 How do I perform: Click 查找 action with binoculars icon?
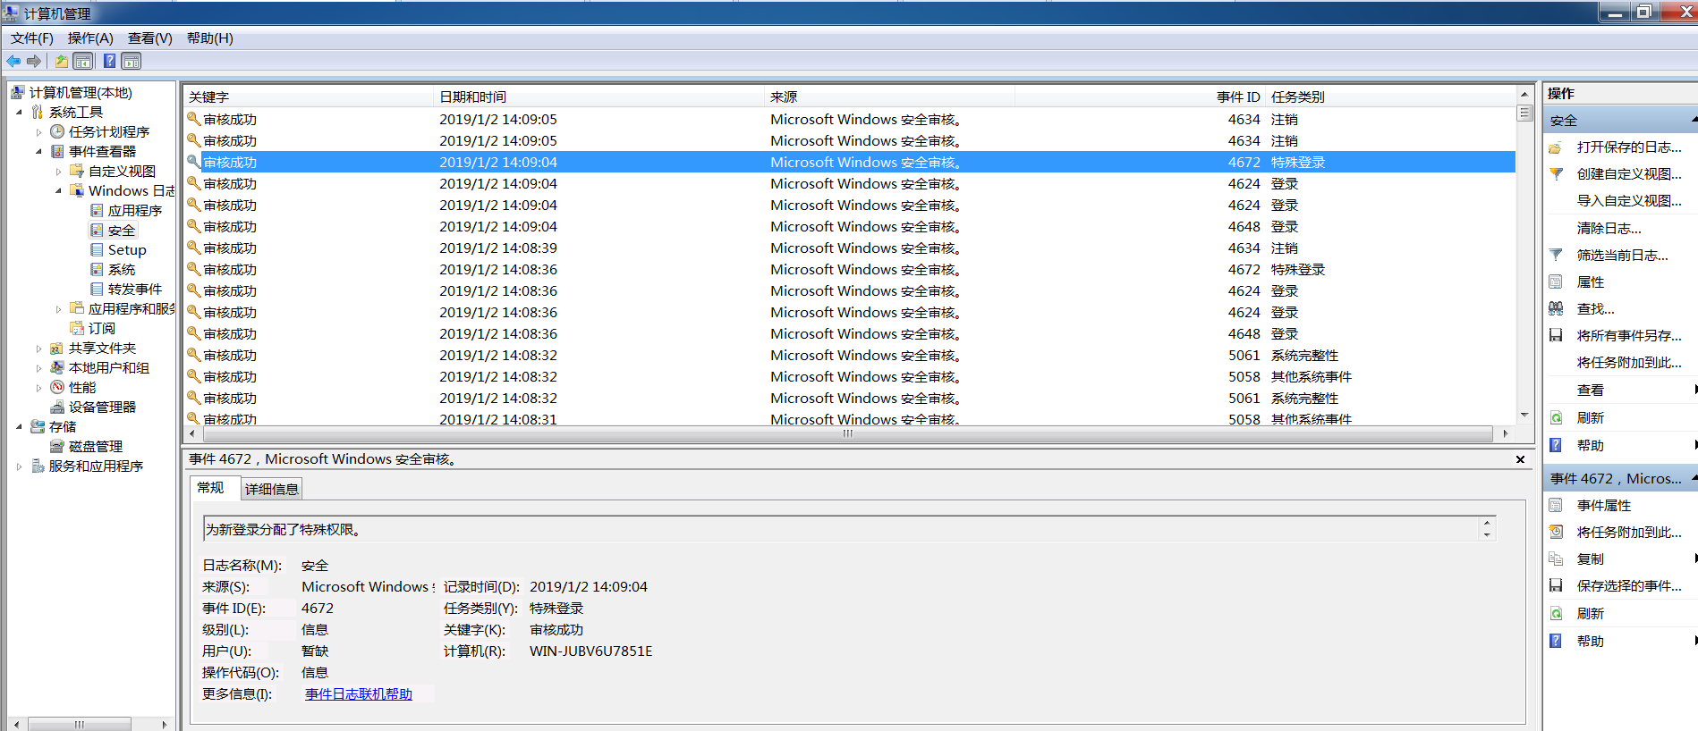1595,308
